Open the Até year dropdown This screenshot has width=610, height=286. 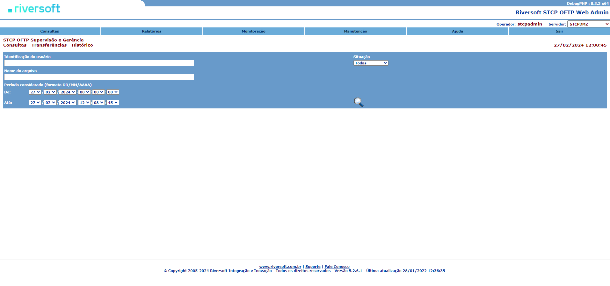pos(68,103)
